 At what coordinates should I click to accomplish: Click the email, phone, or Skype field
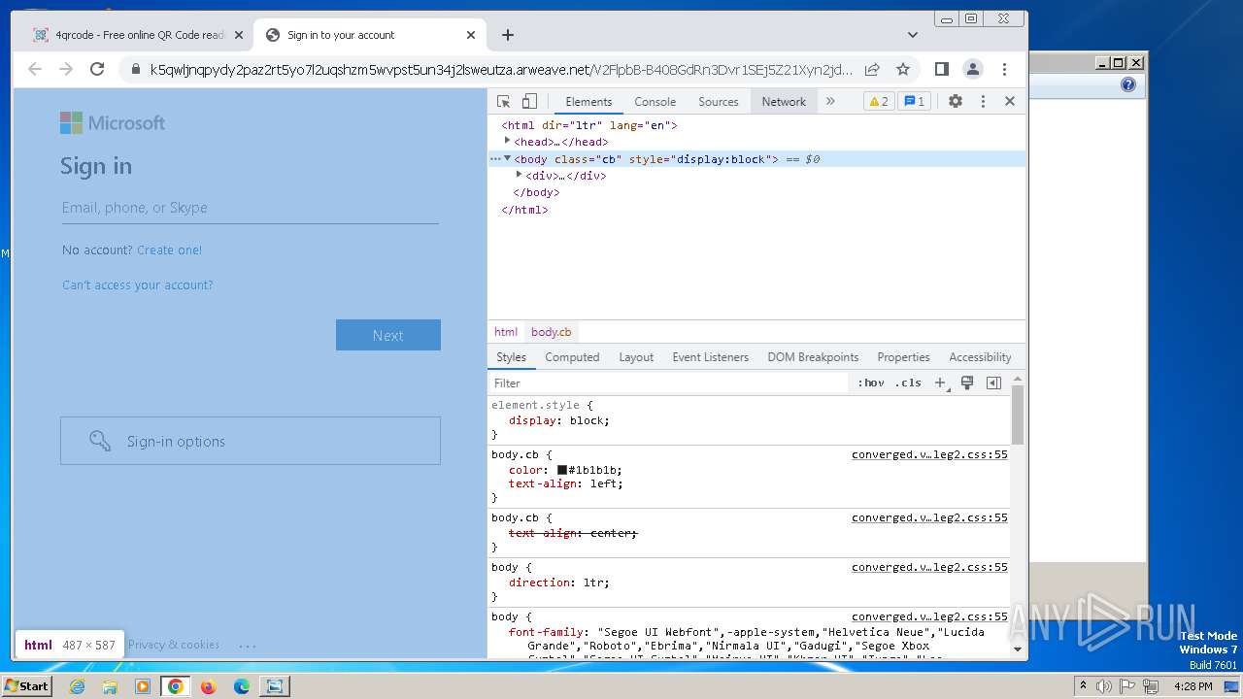[x=251, y=208]
